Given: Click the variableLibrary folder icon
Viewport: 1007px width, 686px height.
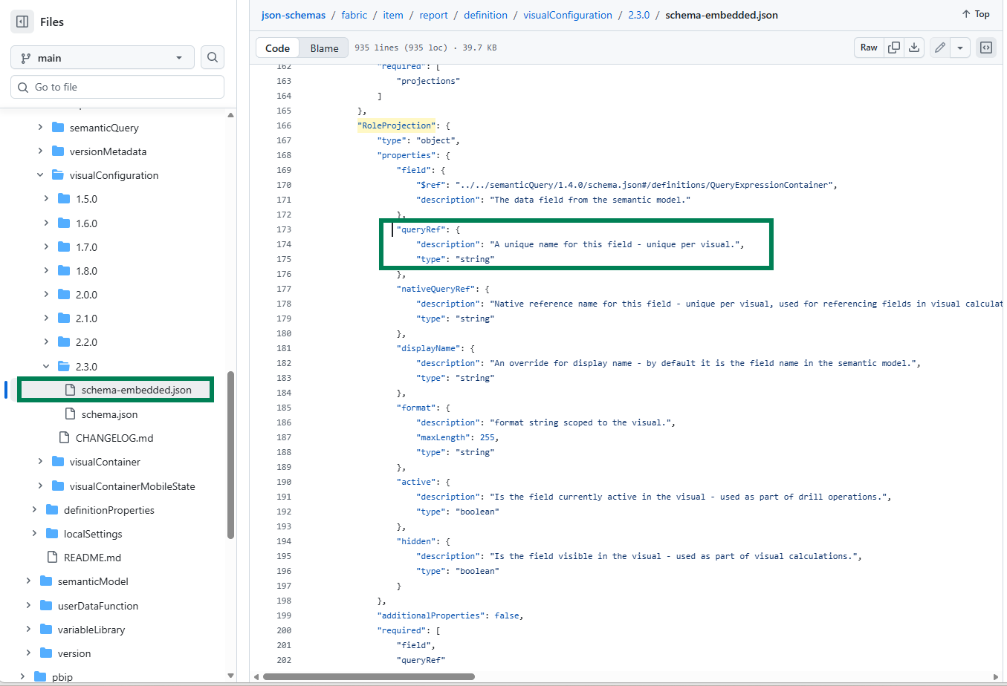Looking at the screenshot, I should tap(46, 630).
